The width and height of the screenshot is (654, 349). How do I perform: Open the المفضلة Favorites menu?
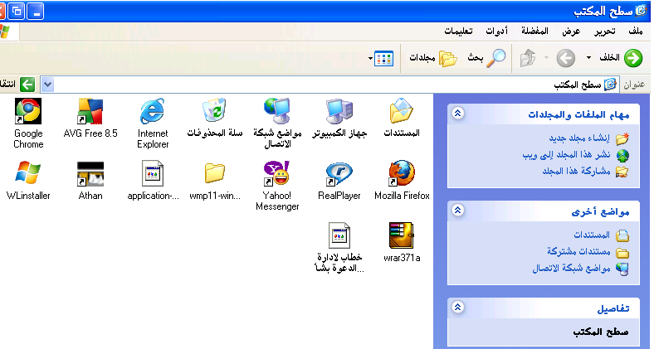coord(534,32)
